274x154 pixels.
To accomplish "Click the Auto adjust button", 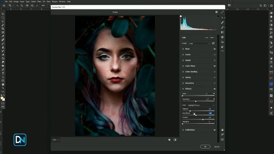I will (207, 38).
